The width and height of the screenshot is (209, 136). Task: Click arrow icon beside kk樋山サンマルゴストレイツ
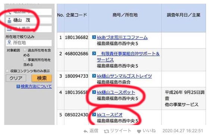click(x=94, y=76)
